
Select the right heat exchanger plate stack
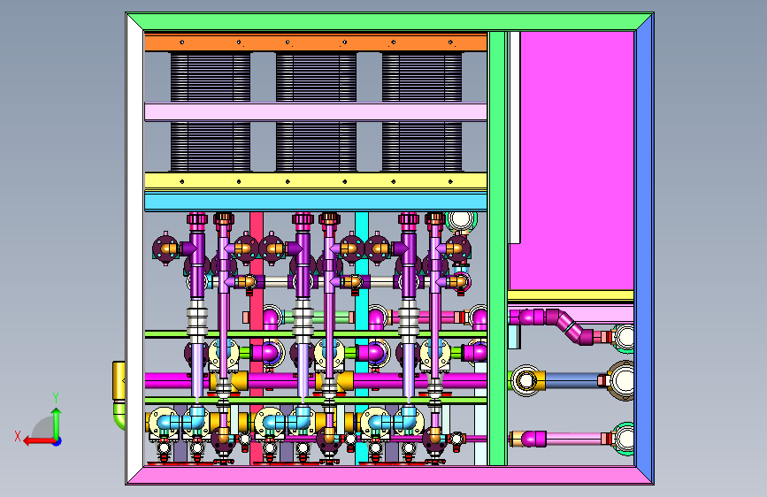pyautogui.click(x=422, y=112)
